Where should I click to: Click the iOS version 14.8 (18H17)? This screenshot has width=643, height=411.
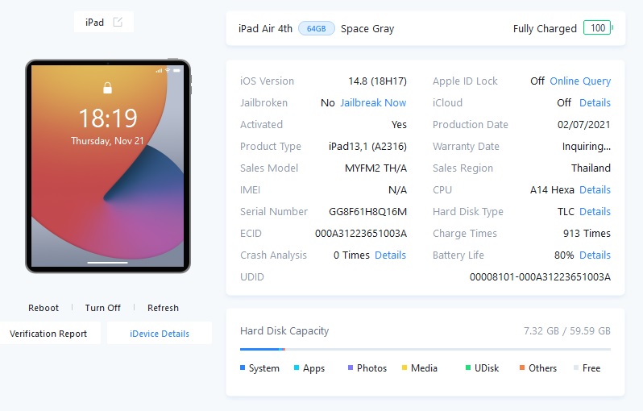coord(378,81)
